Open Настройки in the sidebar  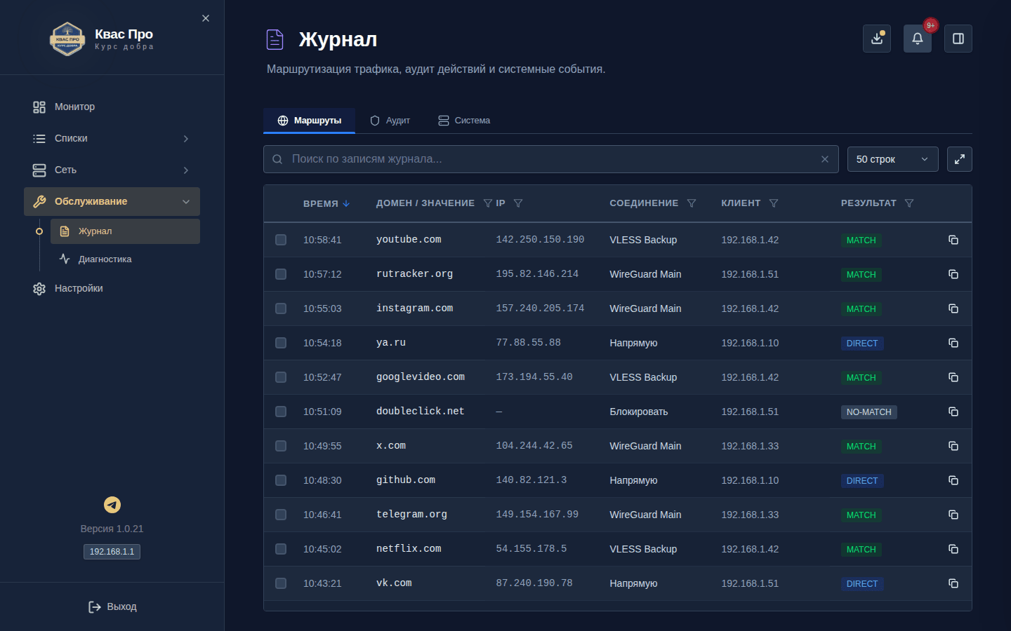coord(112,289)
